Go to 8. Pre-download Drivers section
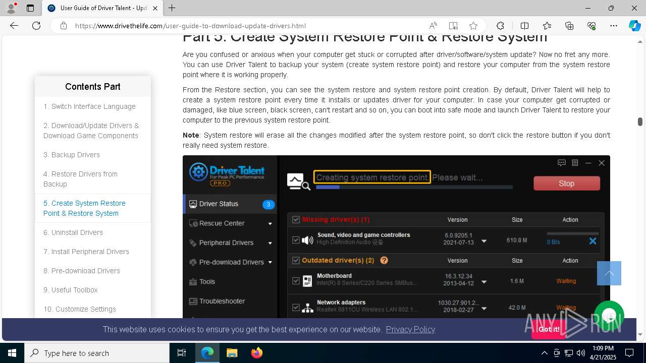646x363 pixels. [x=82, y=271]
